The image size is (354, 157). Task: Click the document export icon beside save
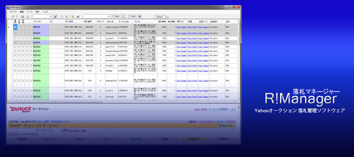(x=27, y=16)
